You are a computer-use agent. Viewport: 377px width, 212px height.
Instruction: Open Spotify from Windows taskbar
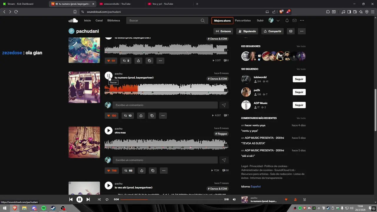[x=44, y=208]
